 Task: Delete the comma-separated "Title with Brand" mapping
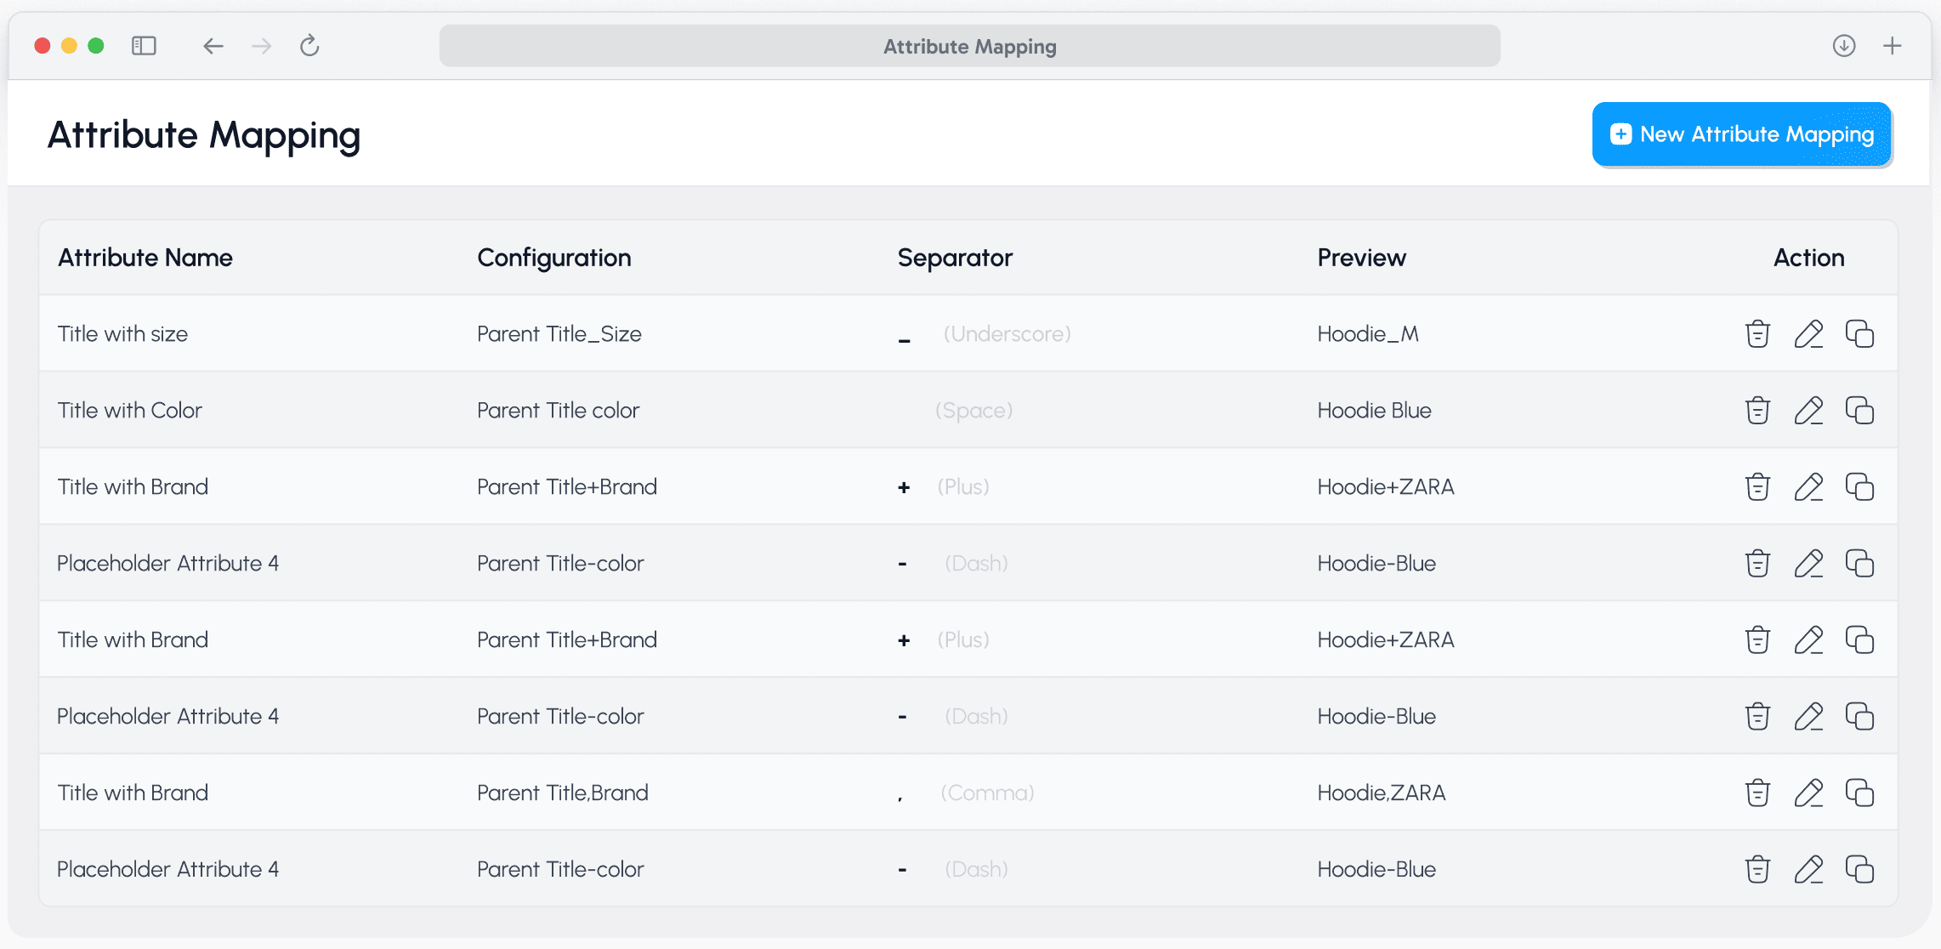click(1757, 793)
